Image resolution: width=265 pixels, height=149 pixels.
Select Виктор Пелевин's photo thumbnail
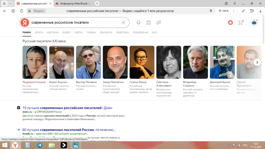pos(88,62)
